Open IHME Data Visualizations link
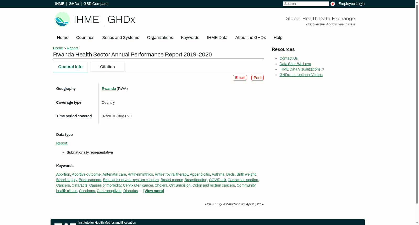This screenshot has height=225, width=419. tap(300, 69)
